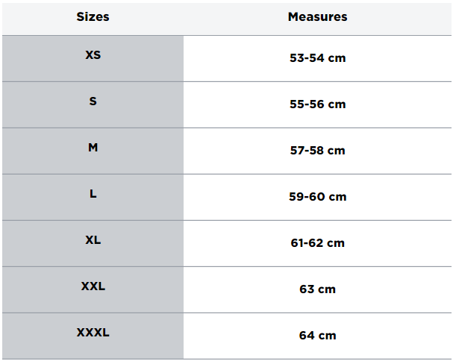Click the 64 cm measurement
456x364 pixels.
pos(317,335)
